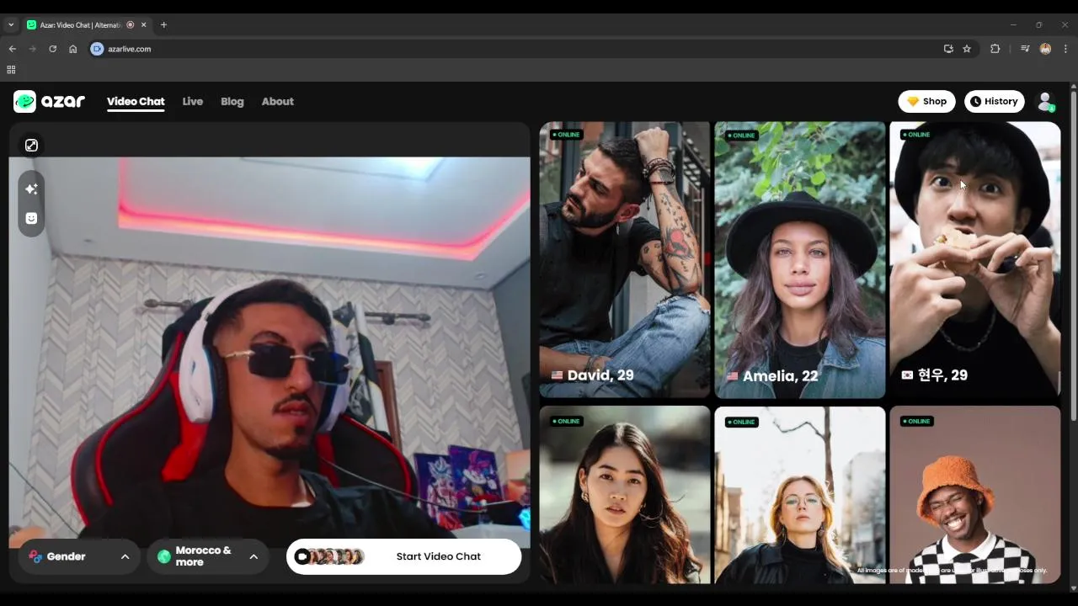Open the media control icon in toolbar
Image resolution: width=1078 pixels, height=606 pixels.
[x=1025, y=49]
